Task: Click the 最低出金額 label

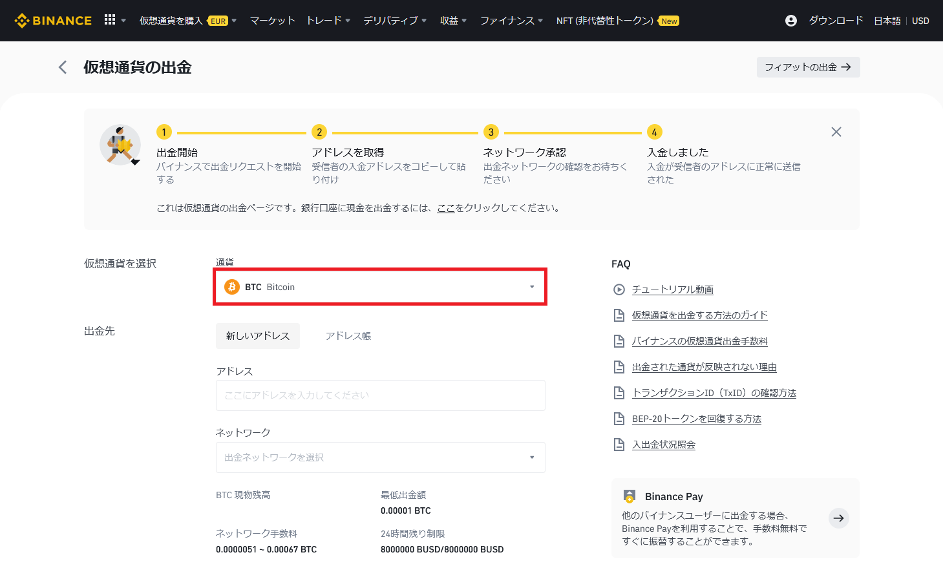Action: tap(403, 495)
